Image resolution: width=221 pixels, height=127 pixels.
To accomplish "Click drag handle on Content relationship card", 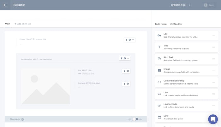I will tap(213, 82).
